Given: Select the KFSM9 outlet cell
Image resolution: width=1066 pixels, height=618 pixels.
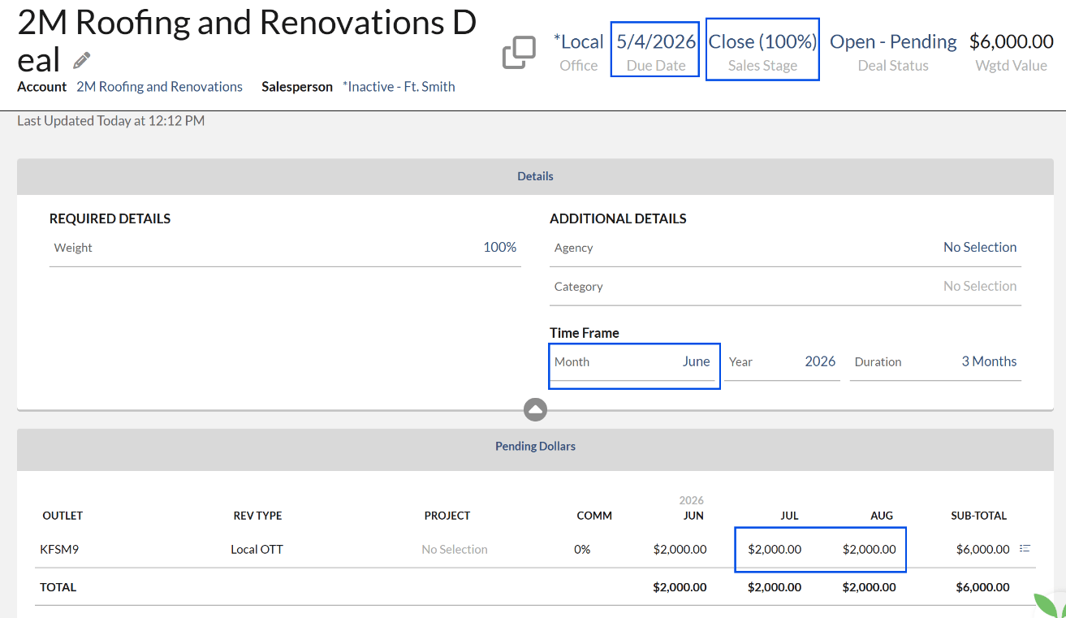Looking at the screenshot, I should (59, 550).
